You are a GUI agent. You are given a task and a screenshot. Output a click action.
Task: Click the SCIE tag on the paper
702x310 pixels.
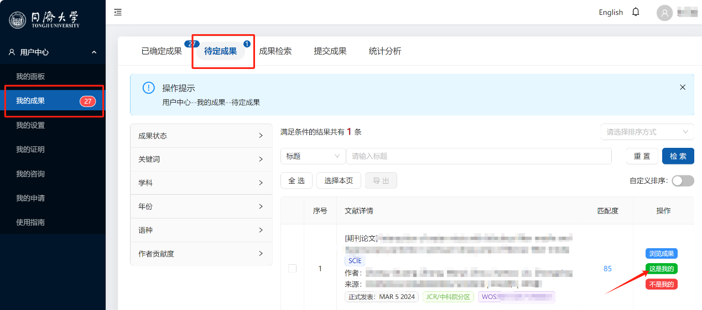click(x=355, y=260)
